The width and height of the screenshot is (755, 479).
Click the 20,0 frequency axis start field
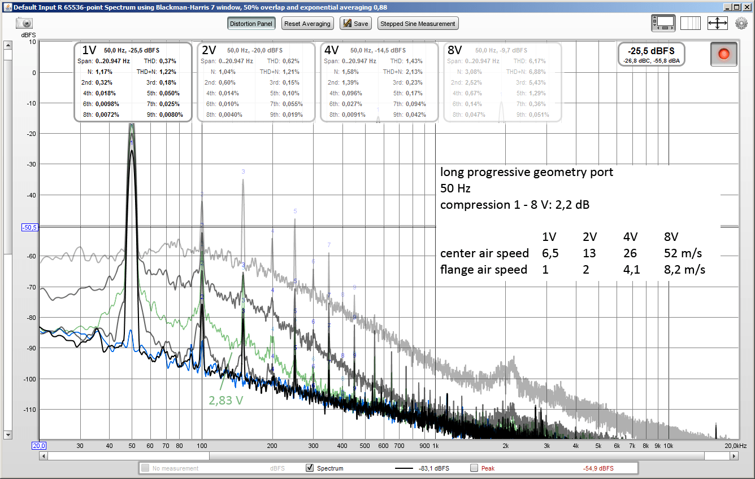tap(39, 446)
